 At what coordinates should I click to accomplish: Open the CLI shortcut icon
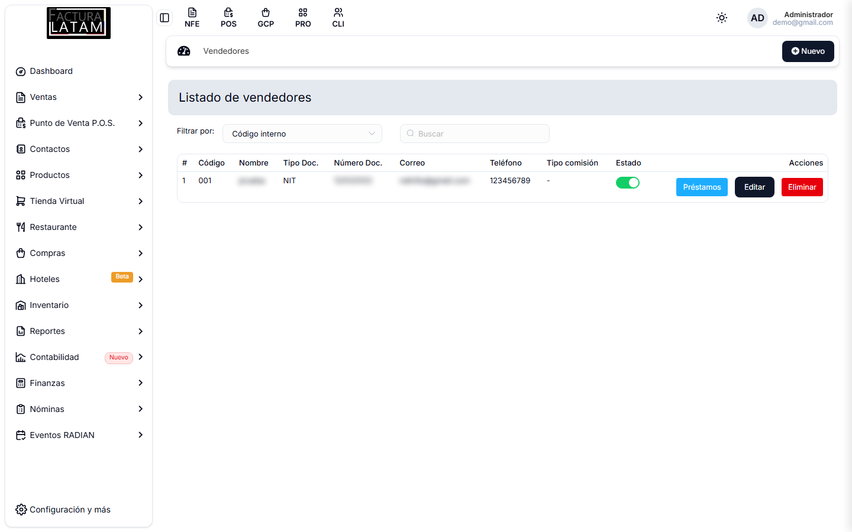click(338, 18)
